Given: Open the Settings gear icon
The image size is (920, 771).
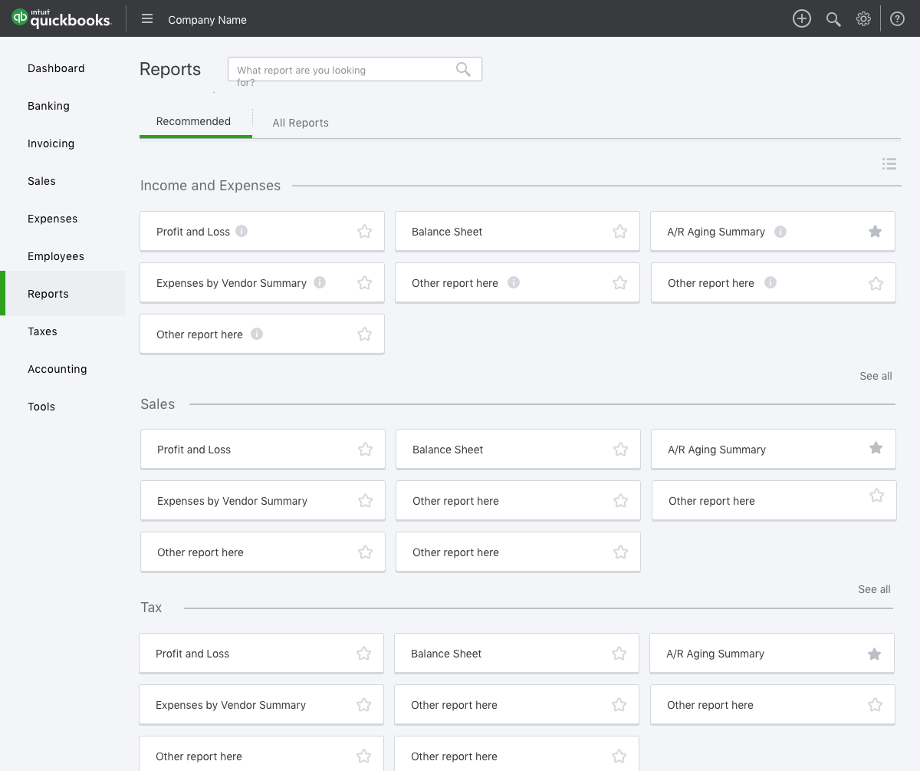Looking at the screenshot, I should tap(864, 19).
